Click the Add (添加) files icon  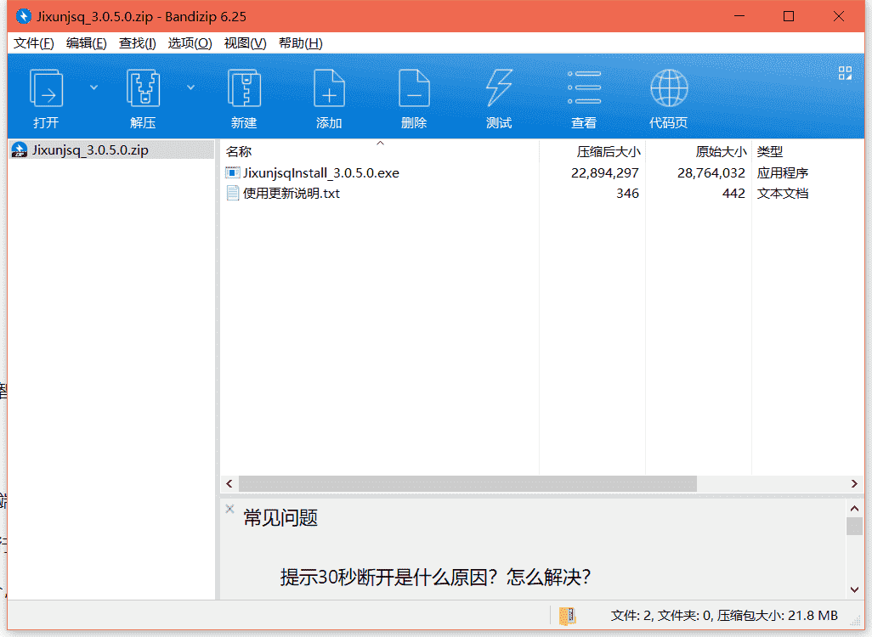point(329,87)
